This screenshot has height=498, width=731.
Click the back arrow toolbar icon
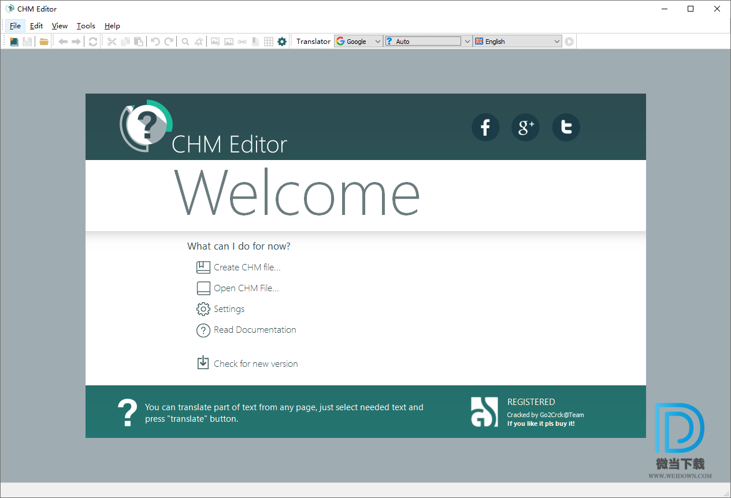click(63, 42)
